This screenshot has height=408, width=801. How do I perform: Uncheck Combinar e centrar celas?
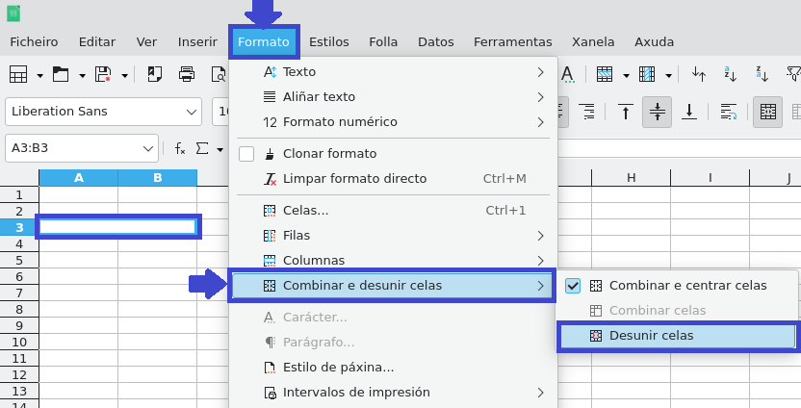(573, 286)
